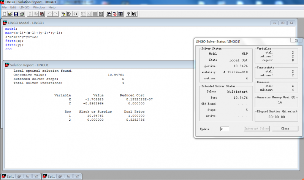The height and width of the screenshot is (180, 304).
Task: Click the Solution report toolbar icon
Action: coord(89,14)
